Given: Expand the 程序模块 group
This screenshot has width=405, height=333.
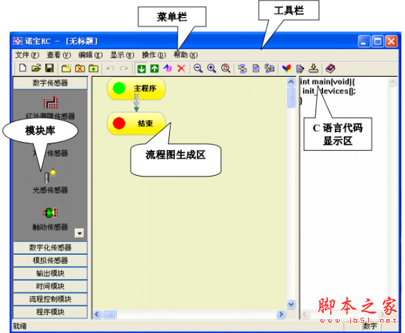Looking at the screenshot, I should pyautogui.click(x=50, y=312).
